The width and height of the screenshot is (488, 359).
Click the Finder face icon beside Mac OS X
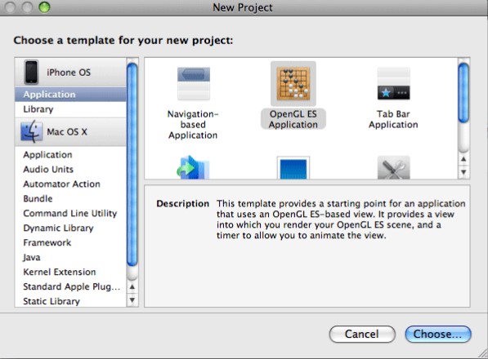tap(31, 131)
